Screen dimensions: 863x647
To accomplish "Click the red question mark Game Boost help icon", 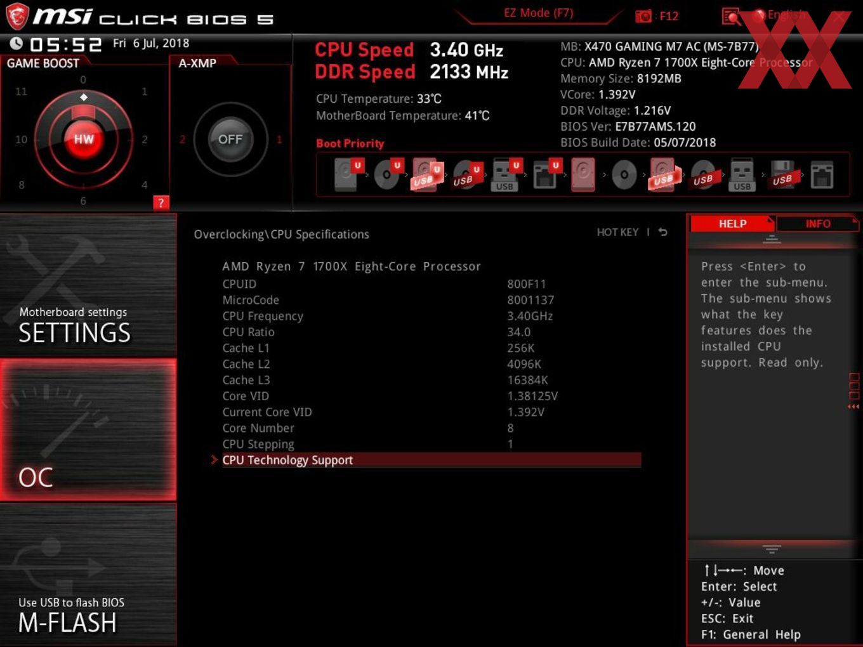I will 161,202.
